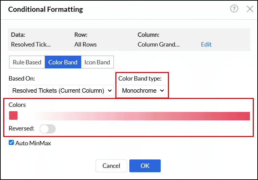Viewport: 258px width, 180px height.
Task: Click the Reversed label text
Action: point(22,128)
